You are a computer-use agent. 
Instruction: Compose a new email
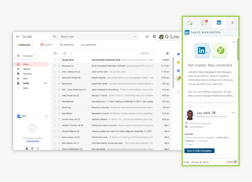[25, 56]
